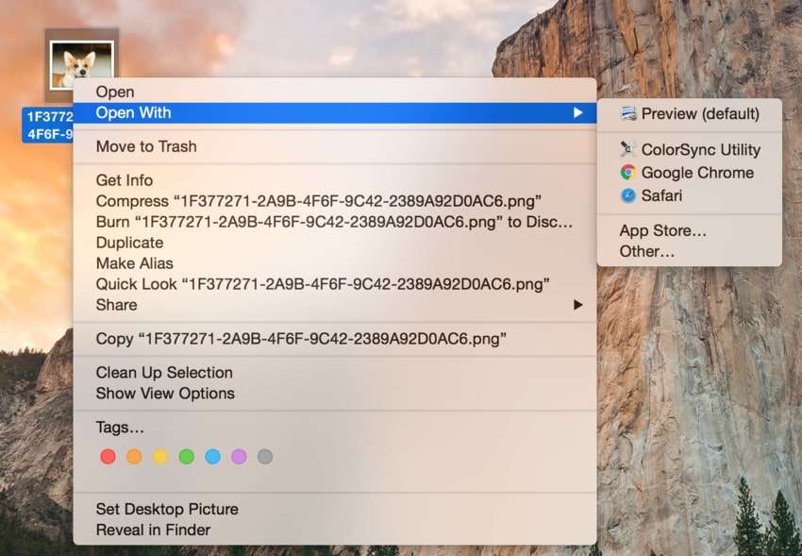Click the Safari compass icon
Viewport: 802px width, 556px height.
pos(628,195)
